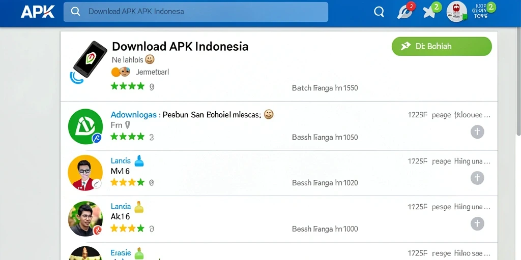Open the user profile avatar in header
The width and height of the screenshot is (521, 260).
[456, 12]
